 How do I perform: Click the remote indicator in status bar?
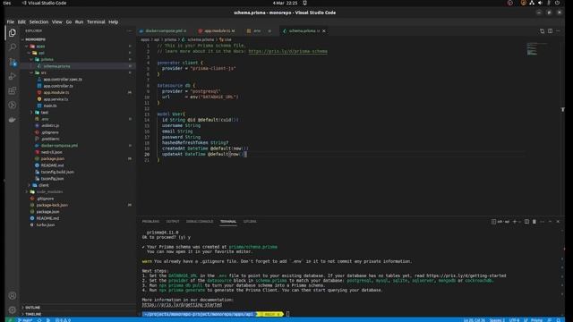point(10,320)
